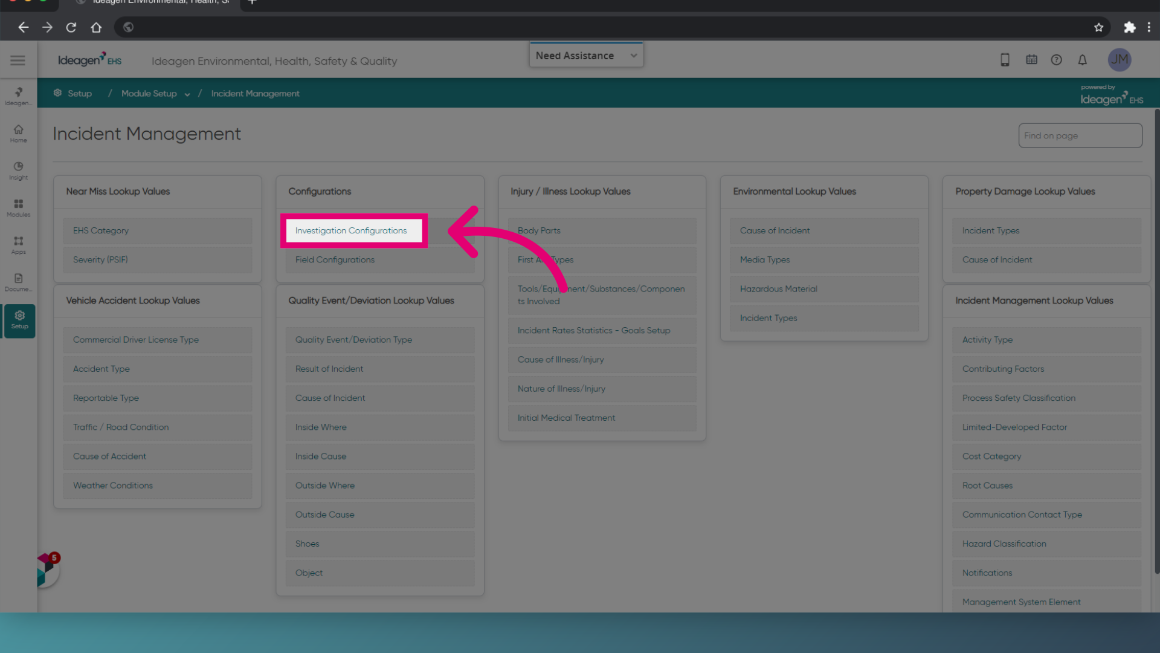Open Severity (PSIF) lookup
The image size is (1160, 653).
click(x=157, y=260)
